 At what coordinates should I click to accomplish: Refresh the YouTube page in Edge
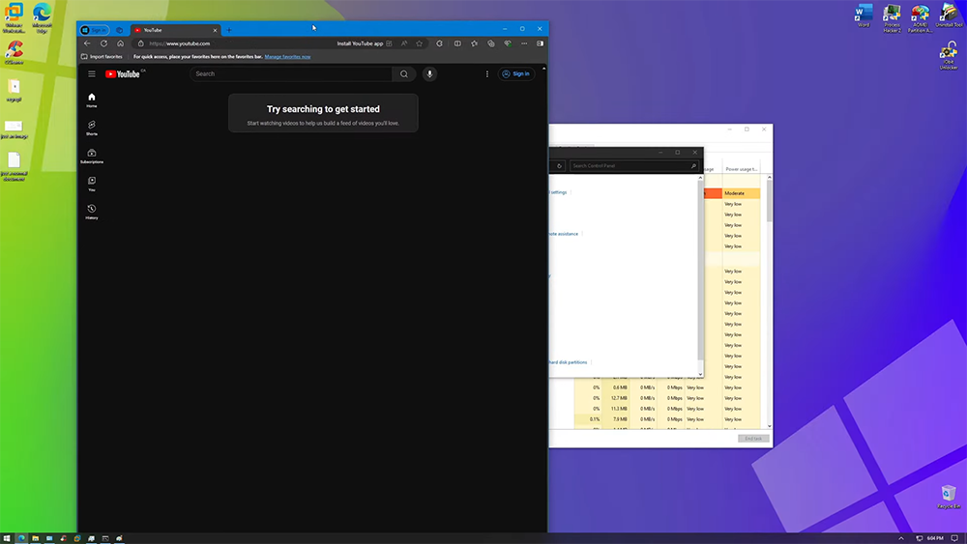click(103, 43)
